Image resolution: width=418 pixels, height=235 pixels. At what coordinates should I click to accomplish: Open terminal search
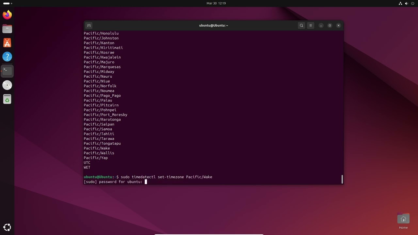301,25
